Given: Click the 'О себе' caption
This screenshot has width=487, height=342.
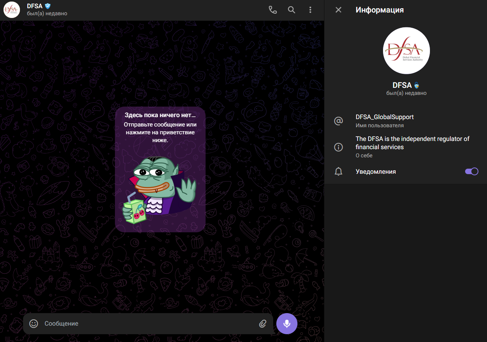Looking at the screenshot, I should (x=364, y=155).
